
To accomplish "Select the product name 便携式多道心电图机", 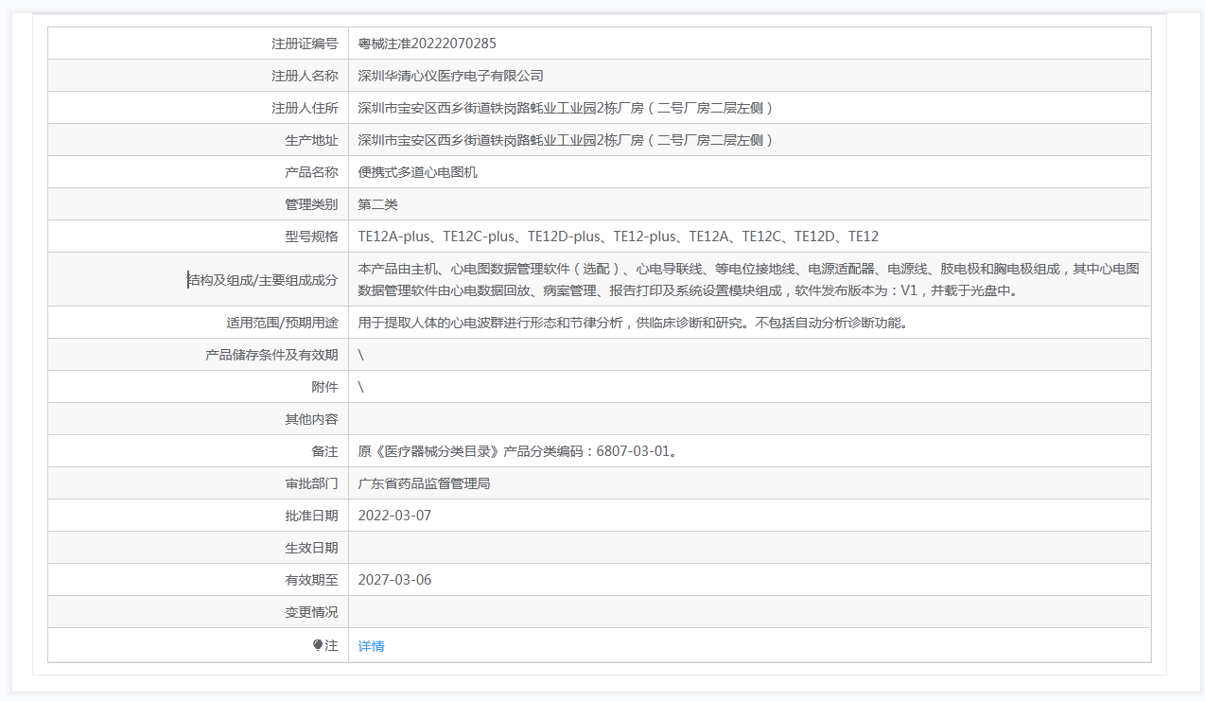I will tap(417, 172).
